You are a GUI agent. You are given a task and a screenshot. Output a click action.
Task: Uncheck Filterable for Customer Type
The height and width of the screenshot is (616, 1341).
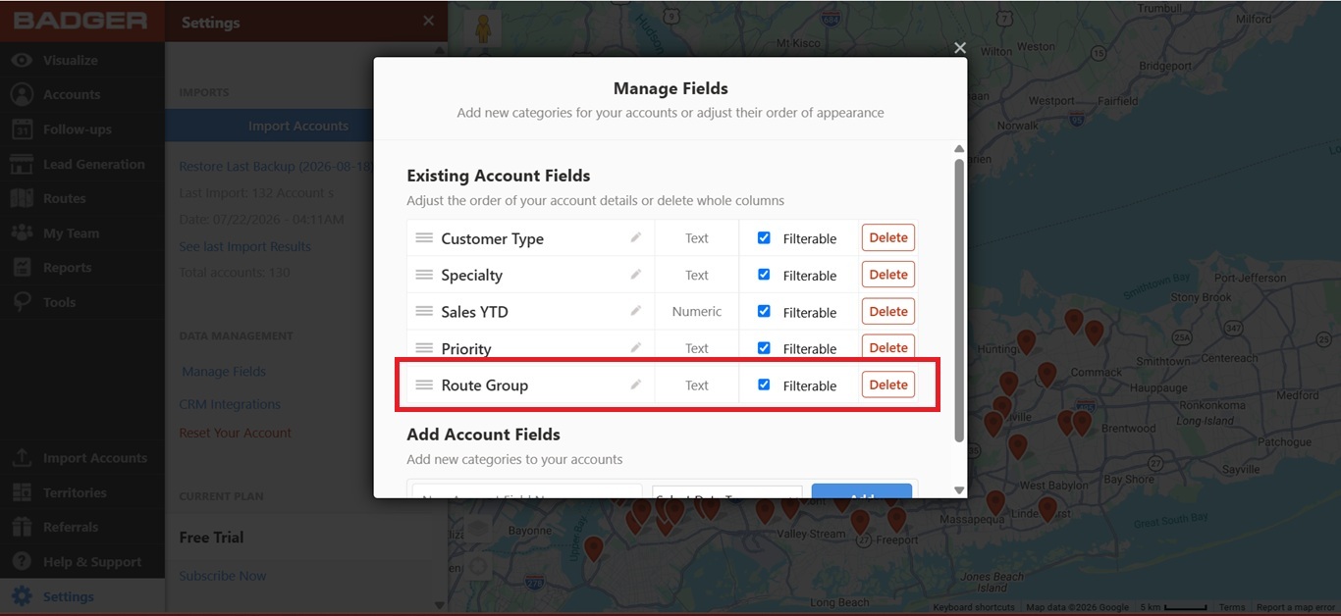click(764, 237)
